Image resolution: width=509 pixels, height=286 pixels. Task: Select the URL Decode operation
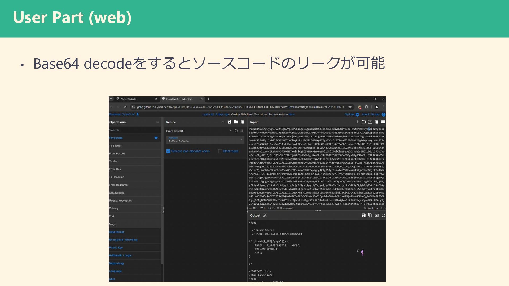[x=117, y=193]
